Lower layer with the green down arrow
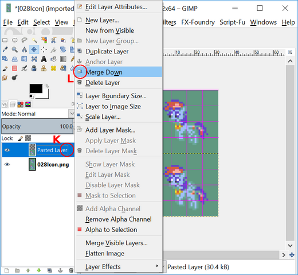This screenshot has height=275, width=298. pyautogui.click(x=39, y=270)
